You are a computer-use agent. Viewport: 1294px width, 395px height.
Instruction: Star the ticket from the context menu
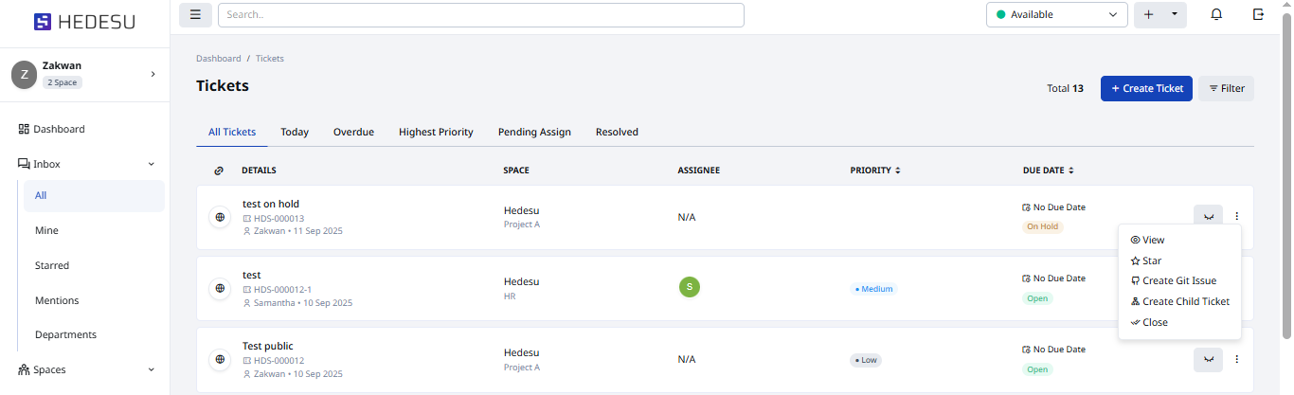point(1151,260)
